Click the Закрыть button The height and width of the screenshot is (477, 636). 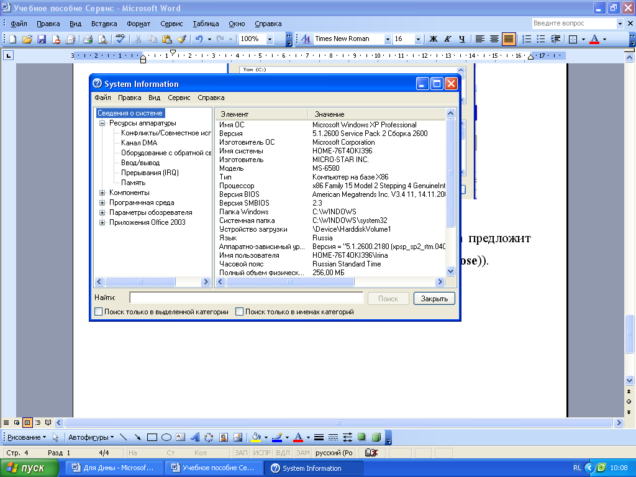434,299
